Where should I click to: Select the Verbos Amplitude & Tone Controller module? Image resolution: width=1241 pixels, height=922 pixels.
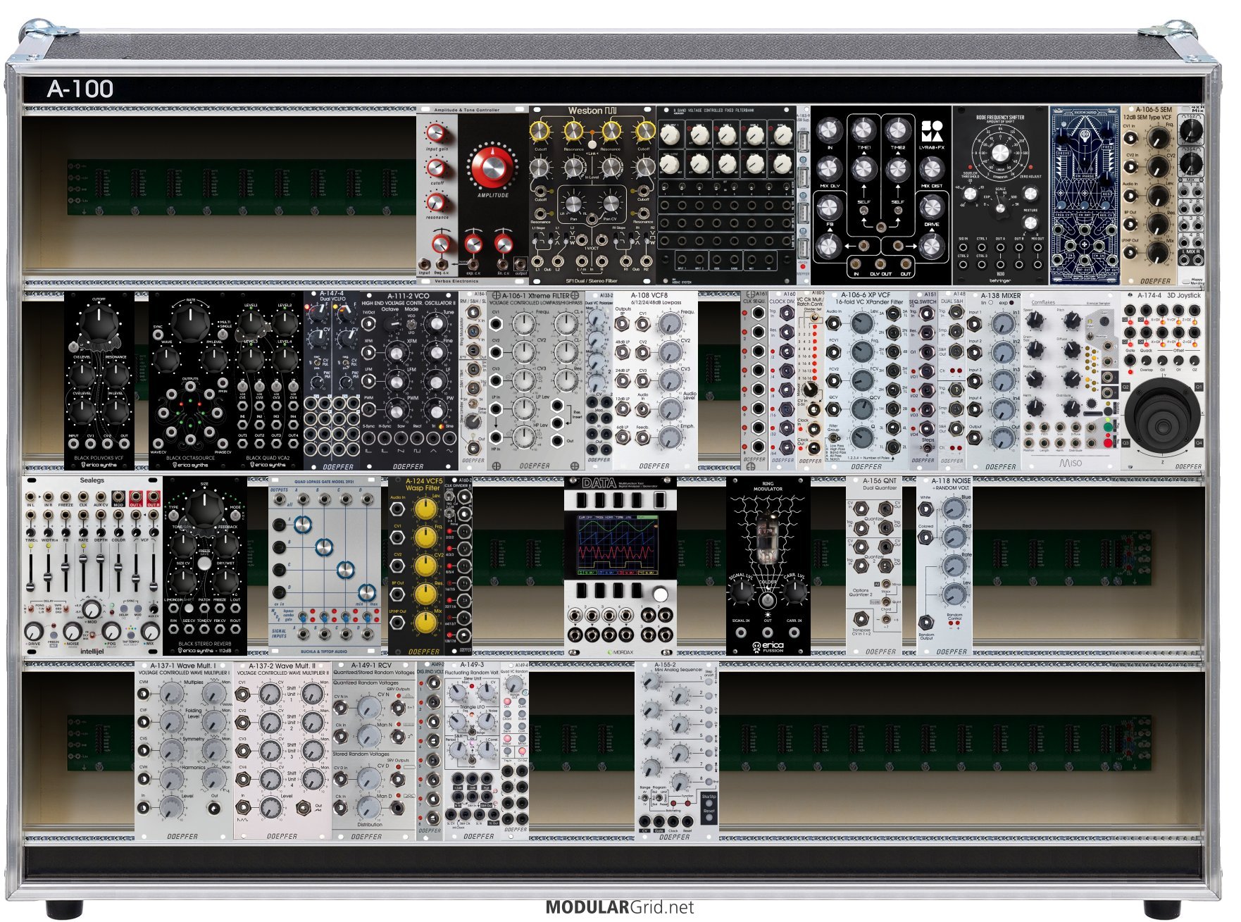(472, 195)
